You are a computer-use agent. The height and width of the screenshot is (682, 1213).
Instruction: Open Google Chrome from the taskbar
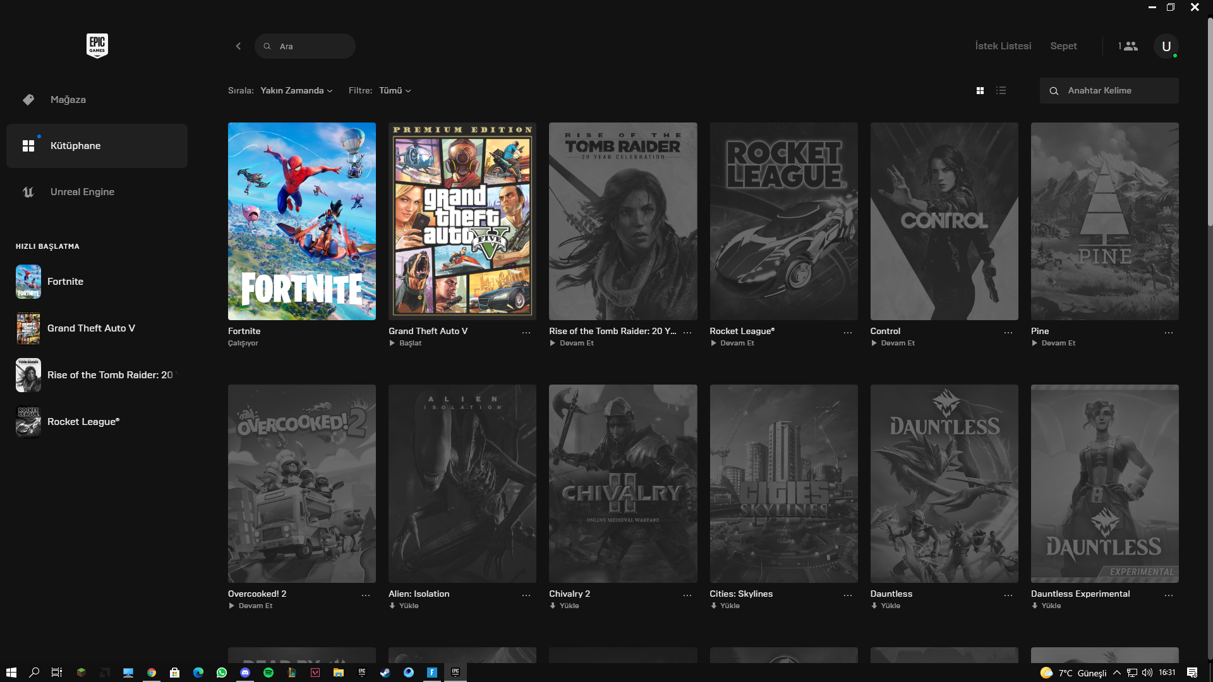152,673
